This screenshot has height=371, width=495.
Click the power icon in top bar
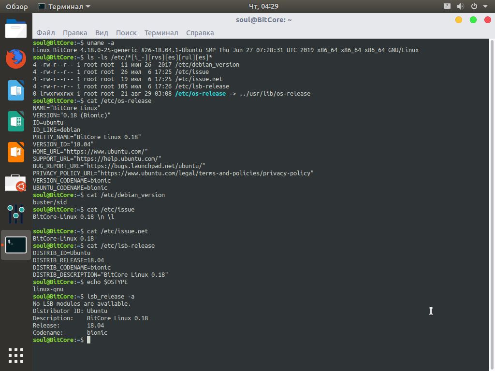(474, 6)
